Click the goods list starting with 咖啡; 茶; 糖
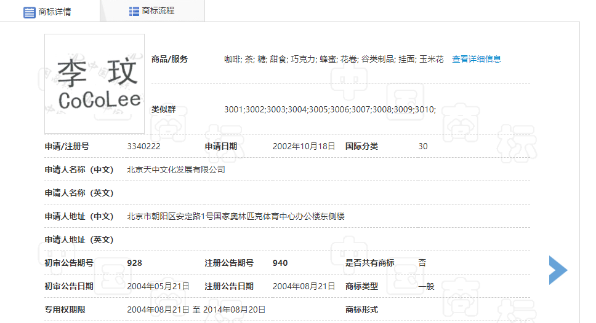This screenshot has height=323, width=596. 334,59
